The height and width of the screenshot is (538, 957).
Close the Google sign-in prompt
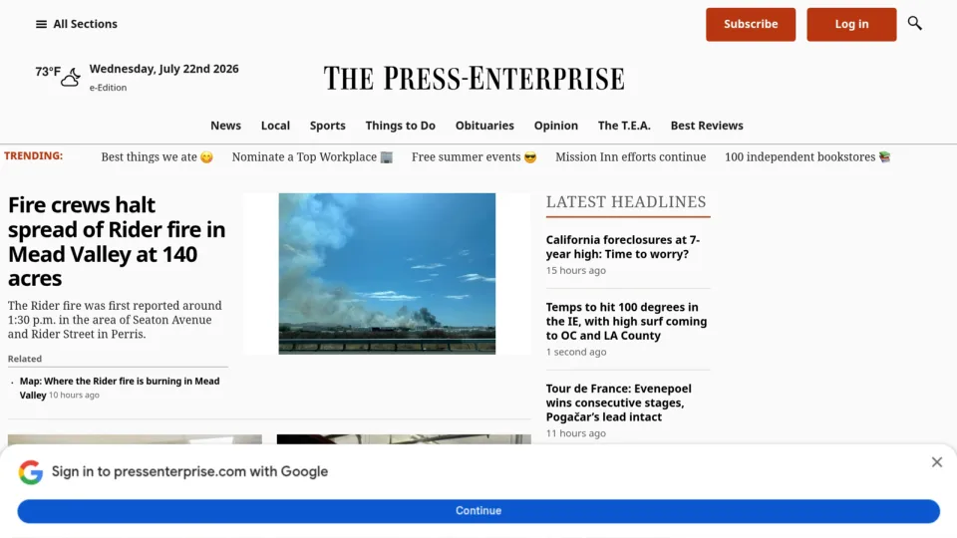[x=937, y=462]
